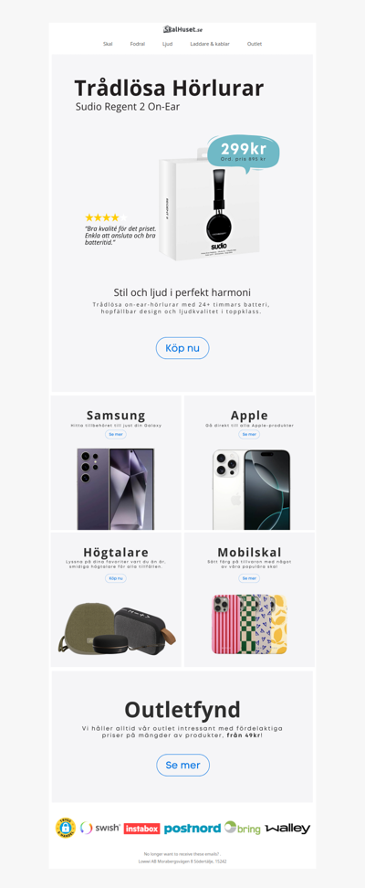The image size is (365, 888).
Task: Click the Outletfynd Se mer button
Action: point(182,765)
